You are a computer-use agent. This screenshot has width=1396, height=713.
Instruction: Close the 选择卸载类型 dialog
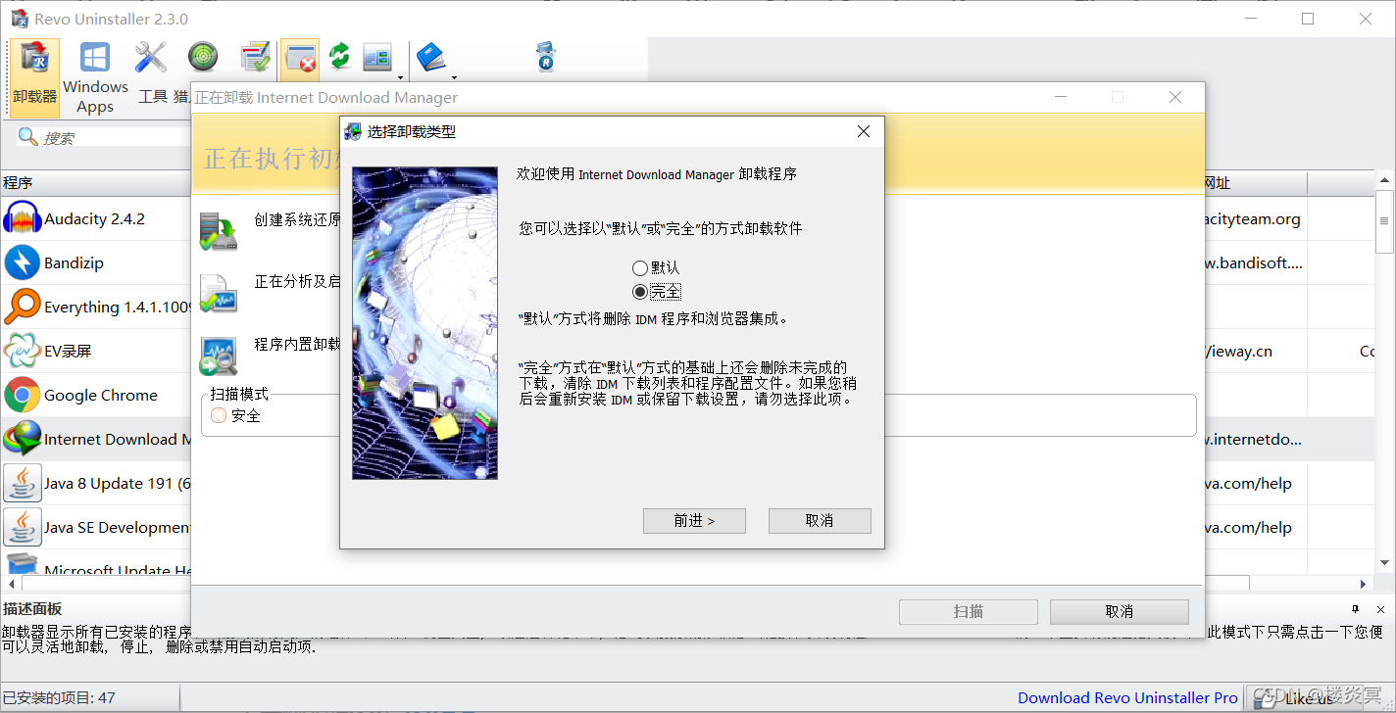pyautogui.click(x=864, y=131)
